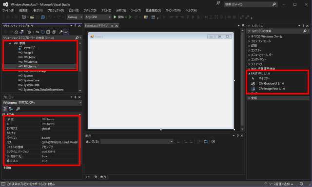
Task: Switch to the Error List tab
Action: 91,177
